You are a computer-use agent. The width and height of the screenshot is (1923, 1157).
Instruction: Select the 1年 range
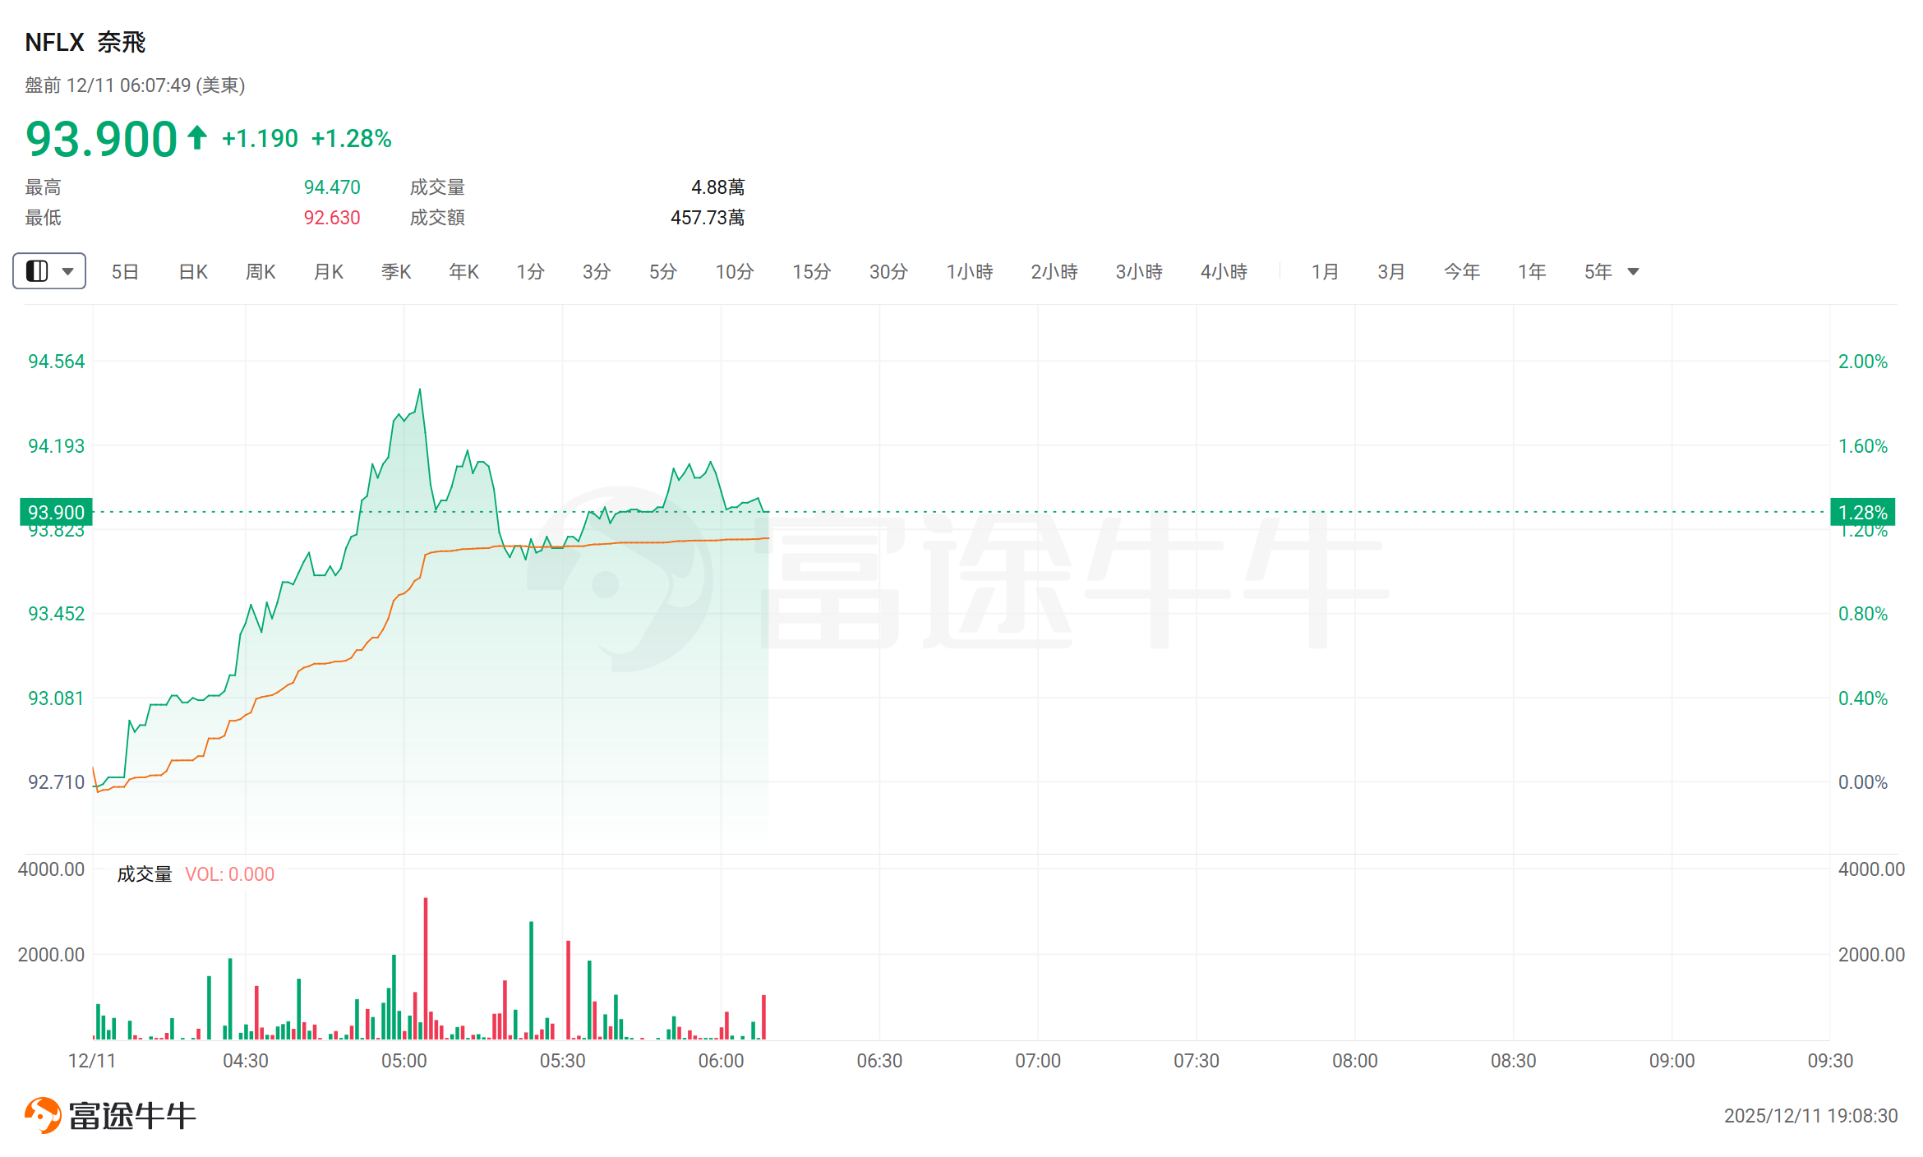tap(1532, 272)
